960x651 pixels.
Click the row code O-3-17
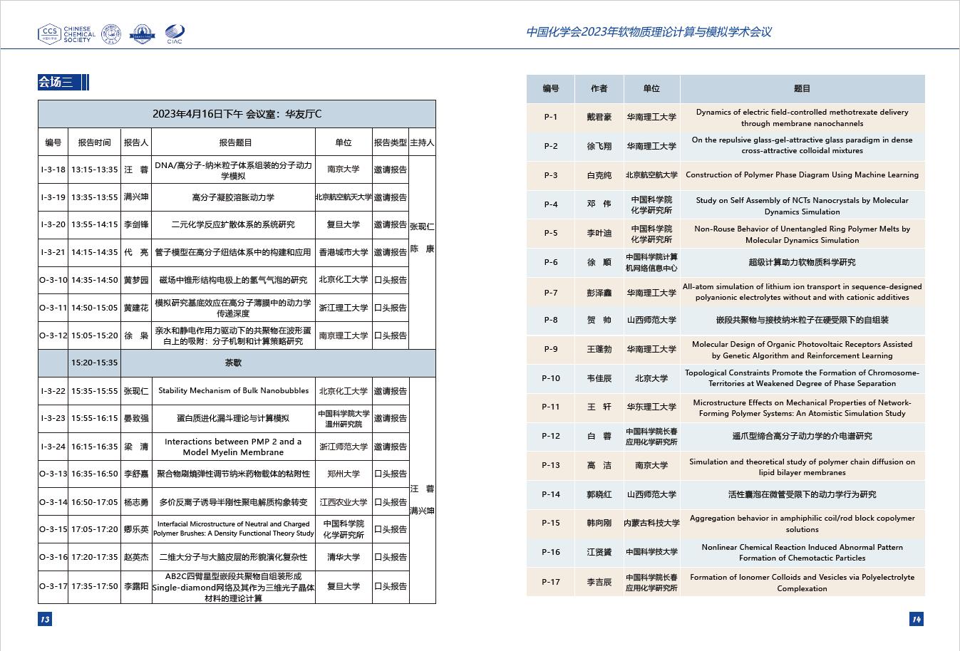(x=53, y=587)
